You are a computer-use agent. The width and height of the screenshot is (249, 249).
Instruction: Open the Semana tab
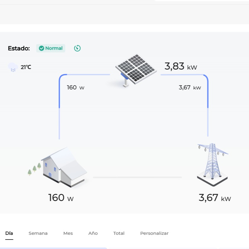tap(38, 233)
